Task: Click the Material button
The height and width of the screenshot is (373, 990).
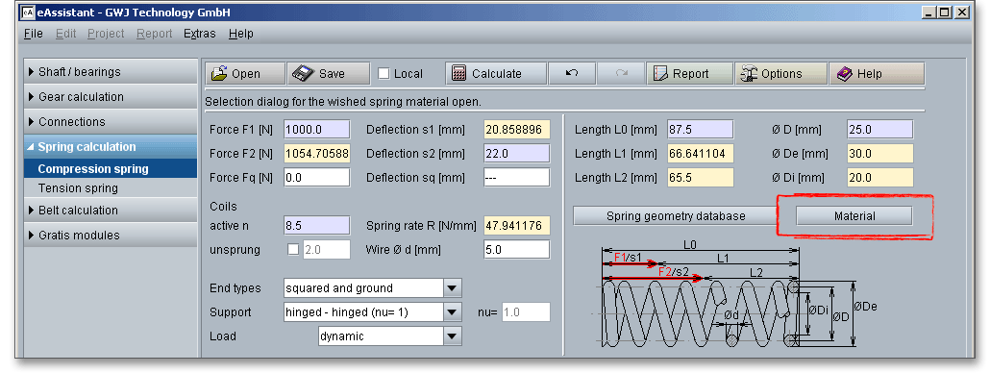Action: coord(854,216)
